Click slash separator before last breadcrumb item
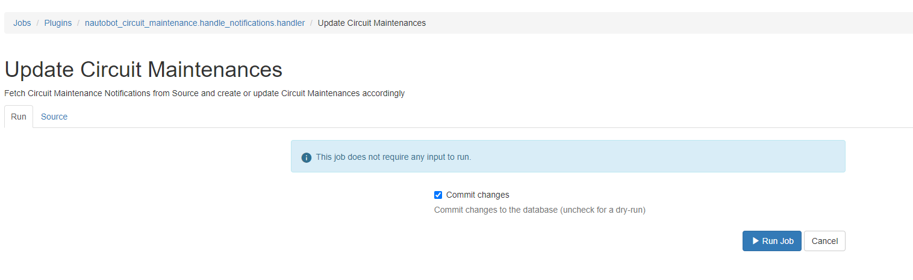 coord(311,23)
